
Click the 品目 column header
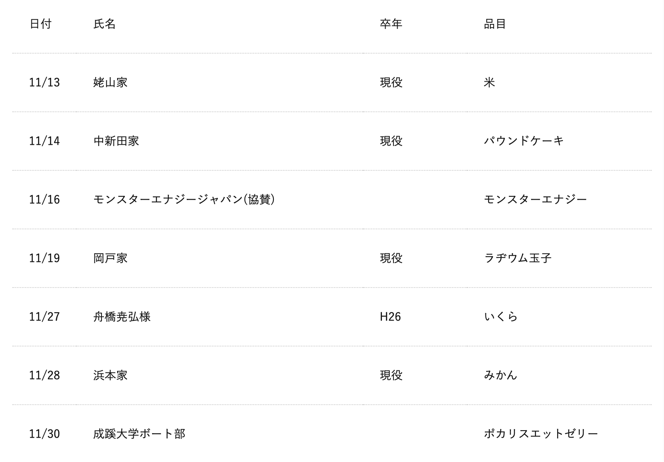[x=495, y=24]
